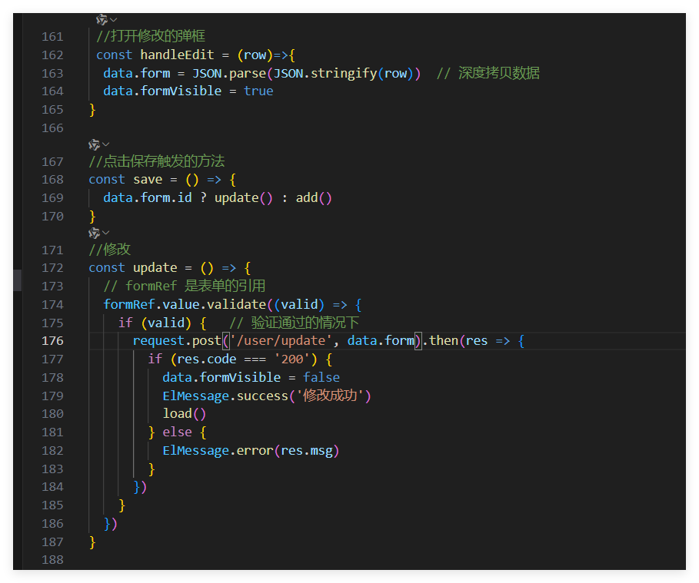Expand codelens chevron above '//修改' comment

point(105,233)
